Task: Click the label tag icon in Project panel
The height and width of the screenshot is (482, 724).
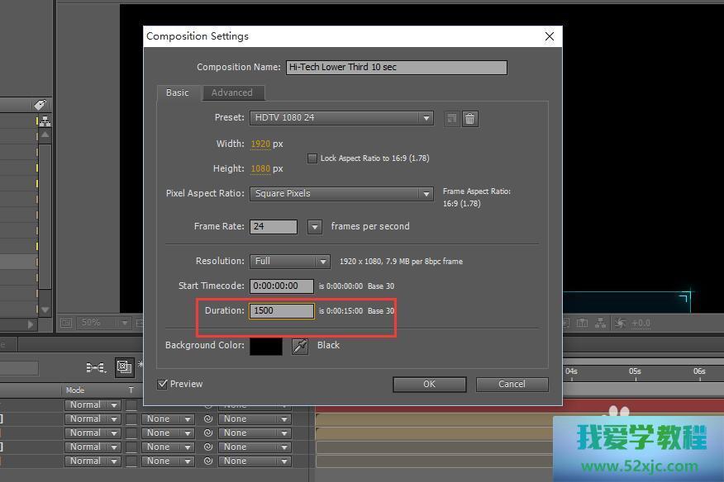Action: point(40,106)
